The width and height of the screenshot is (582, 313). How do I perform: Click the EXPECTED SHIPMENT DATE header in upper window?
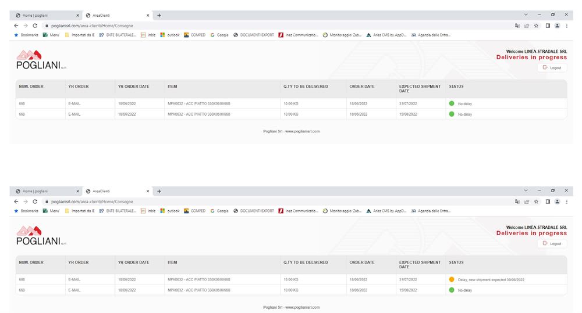[420, 88]
